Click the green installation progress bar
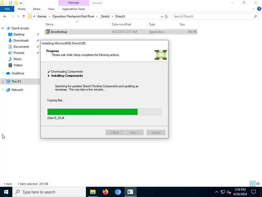The image size is (262, 197). 104,112
